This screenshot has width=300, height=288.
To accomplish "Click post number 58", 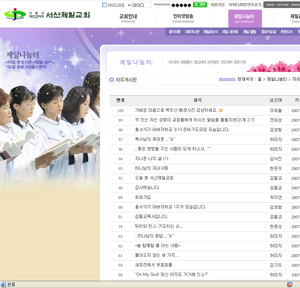I will [120, 275].
